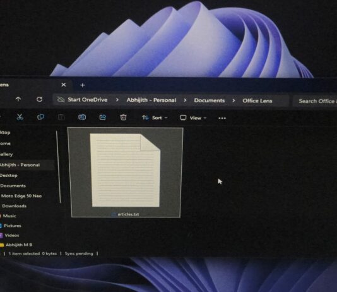This screenshot has height=292, width=337.
Task: Close the current File Explorer tab
Action: click(63, 85)
